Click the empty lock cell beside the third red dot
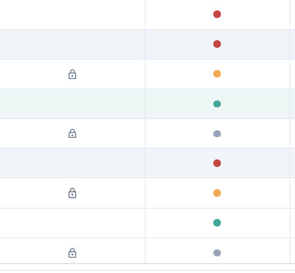 pos(72,163)
